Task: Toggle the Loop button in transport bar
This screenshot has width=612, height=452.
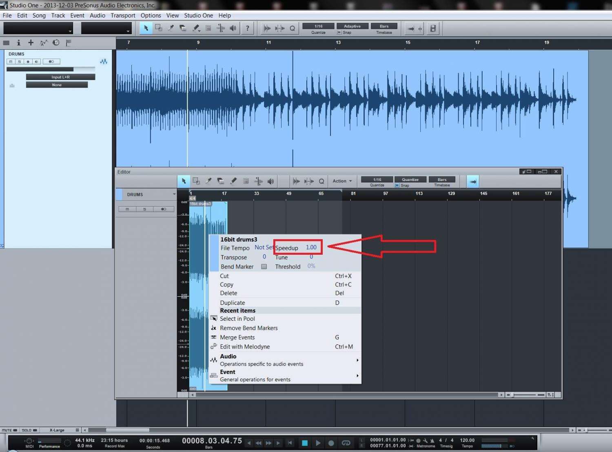Action: click(x=346, y=443)
